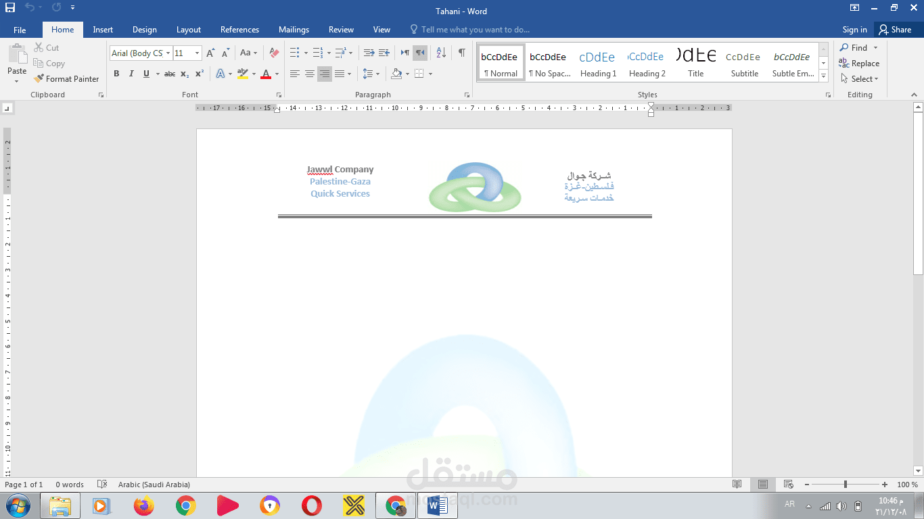Screen dimensions: 924x519
Task: Open Replace dialog
Action: pos(859,64)
